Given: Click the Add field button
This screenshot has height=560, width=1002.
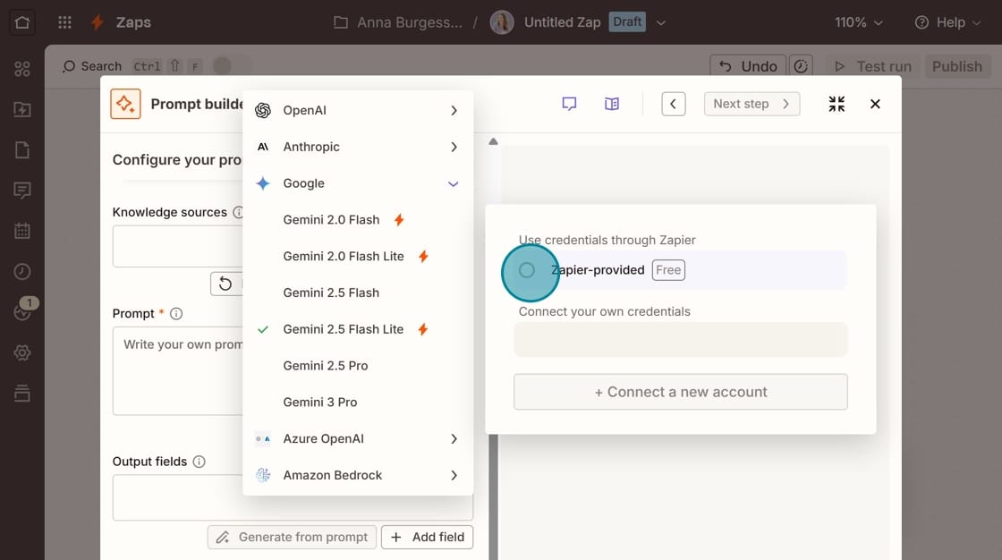Looking at the screenshot, I should (x=427, y=537).
